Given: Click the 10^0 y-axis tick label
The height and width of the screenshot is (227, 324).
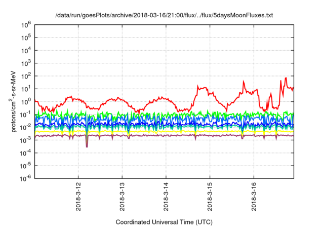Looking at the screenshot, I should coord(26,102).
